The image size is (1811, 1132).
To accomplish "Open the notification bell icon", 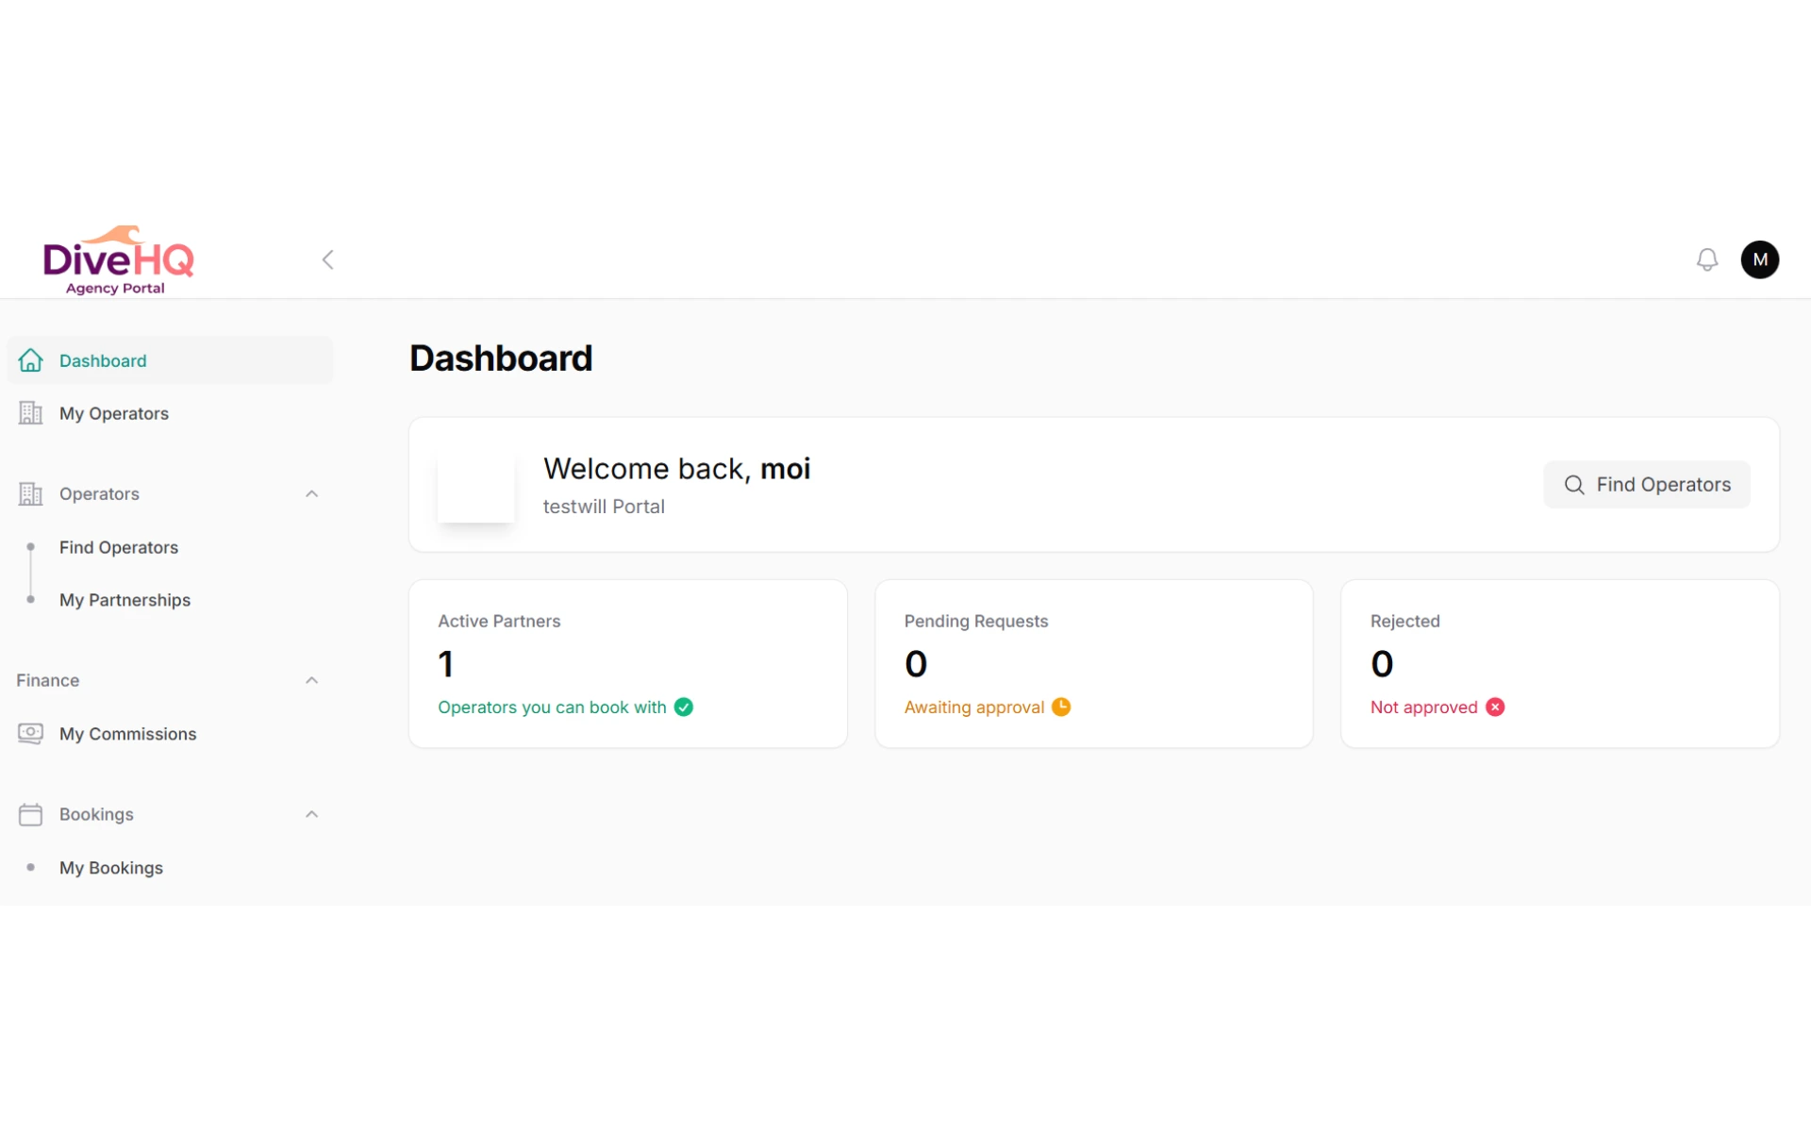I will [1706, 259].
